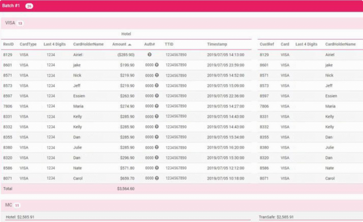363x222 pixels.
Task: Click the Total row label
Action: pyautogui.click(x=8, y=189)
